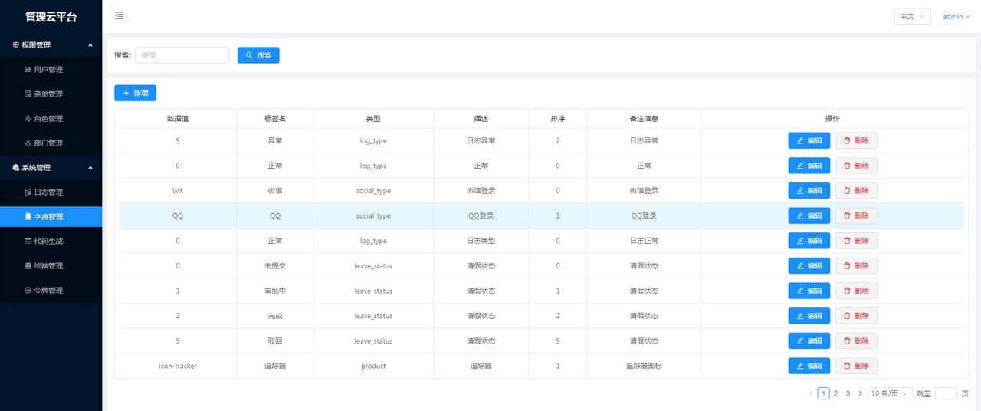
Task: Collapse the 权限管理 menu group
Action: 51,45
